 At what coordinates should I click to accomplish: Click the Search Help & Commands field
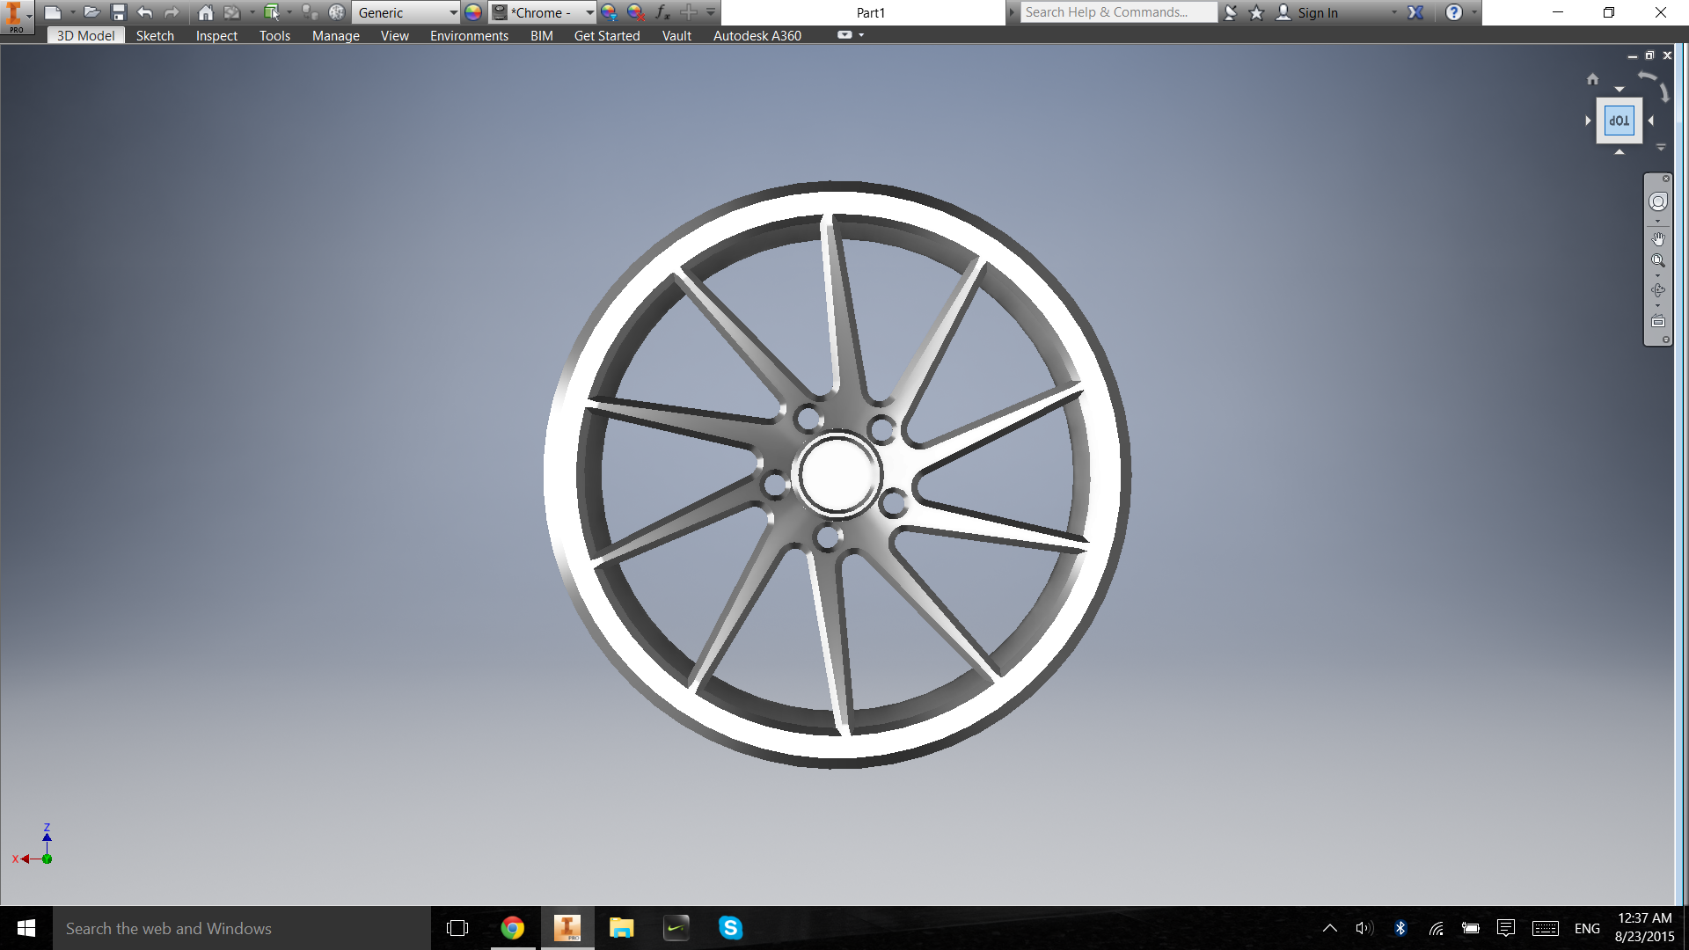pos(1117,12)
